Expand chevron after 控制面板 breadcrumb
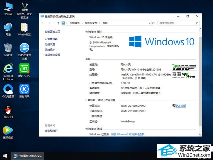Screen dimensions: 213x160 point(82,23)
